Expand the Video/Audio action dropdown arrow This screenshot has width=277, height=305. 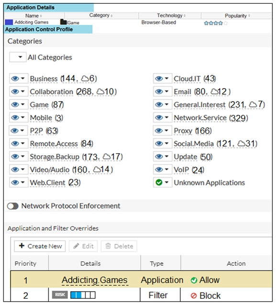[x=22, y=169]
